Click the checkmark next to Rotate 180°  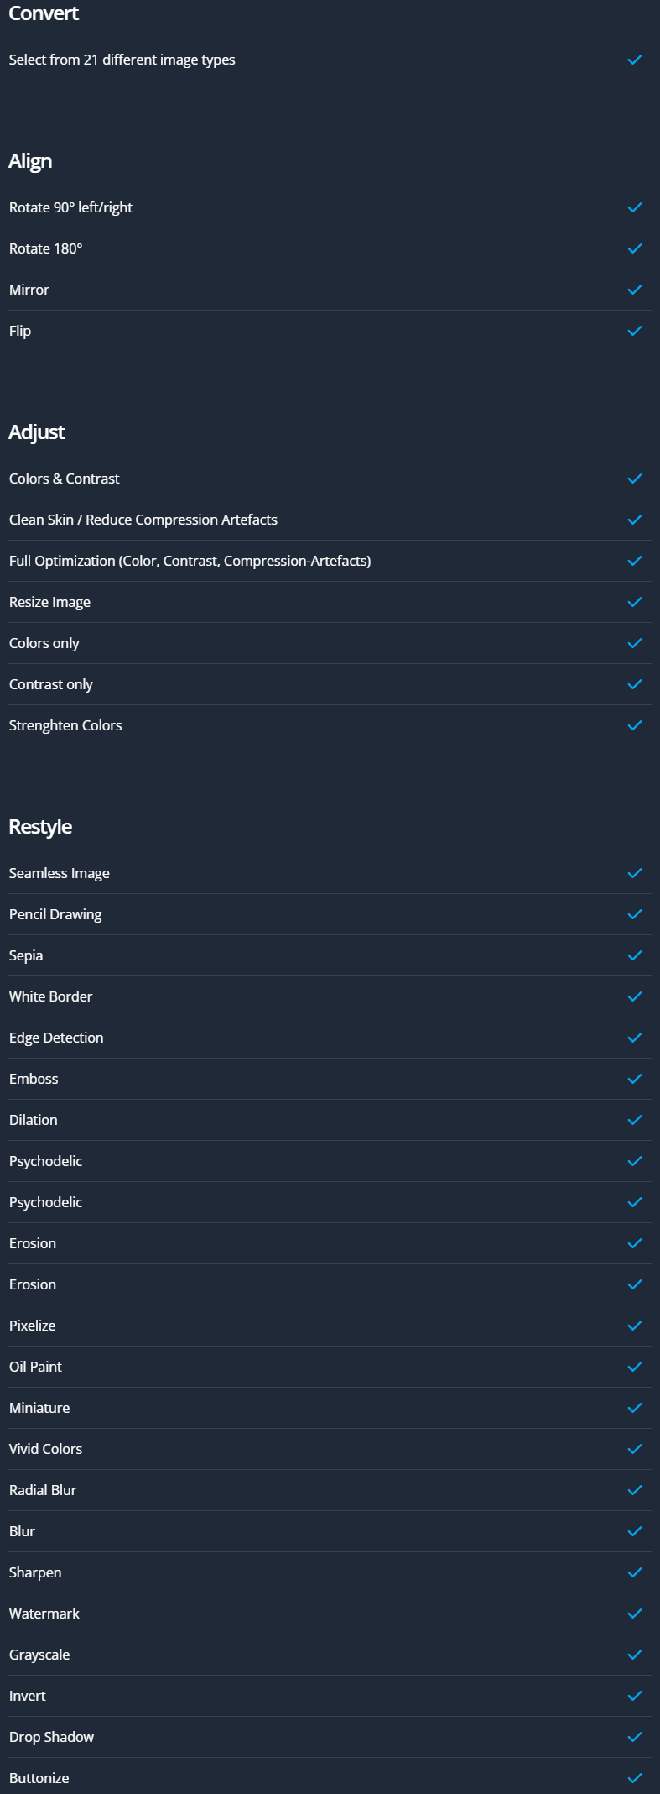[635, 248]
